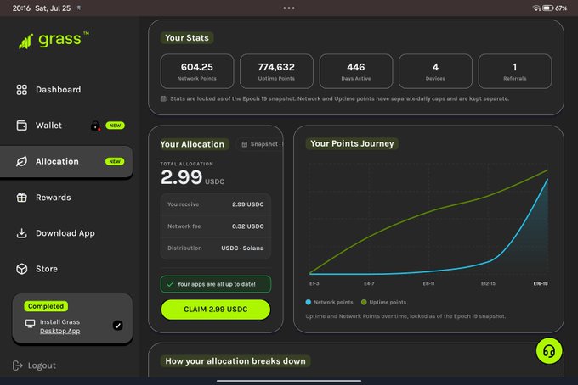Click the NEW badge next to Wallet
Viewport: 578px width, 385px height.
coord(115,126)
